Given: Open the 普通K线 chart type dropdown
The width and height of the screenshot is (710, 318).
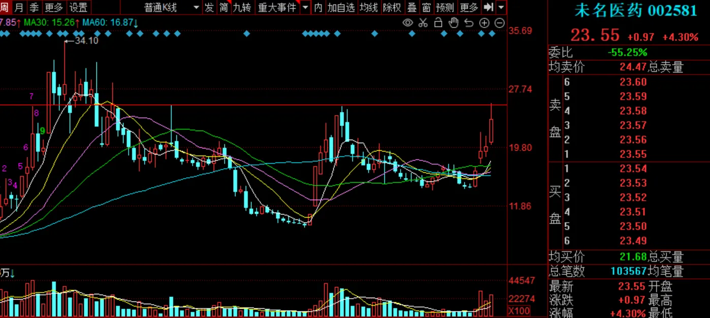Looking at the screenshot, I should point(172,8).
